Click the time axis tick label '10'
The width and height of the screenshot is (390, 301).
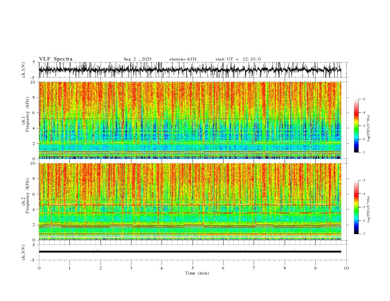coord(346,268)
